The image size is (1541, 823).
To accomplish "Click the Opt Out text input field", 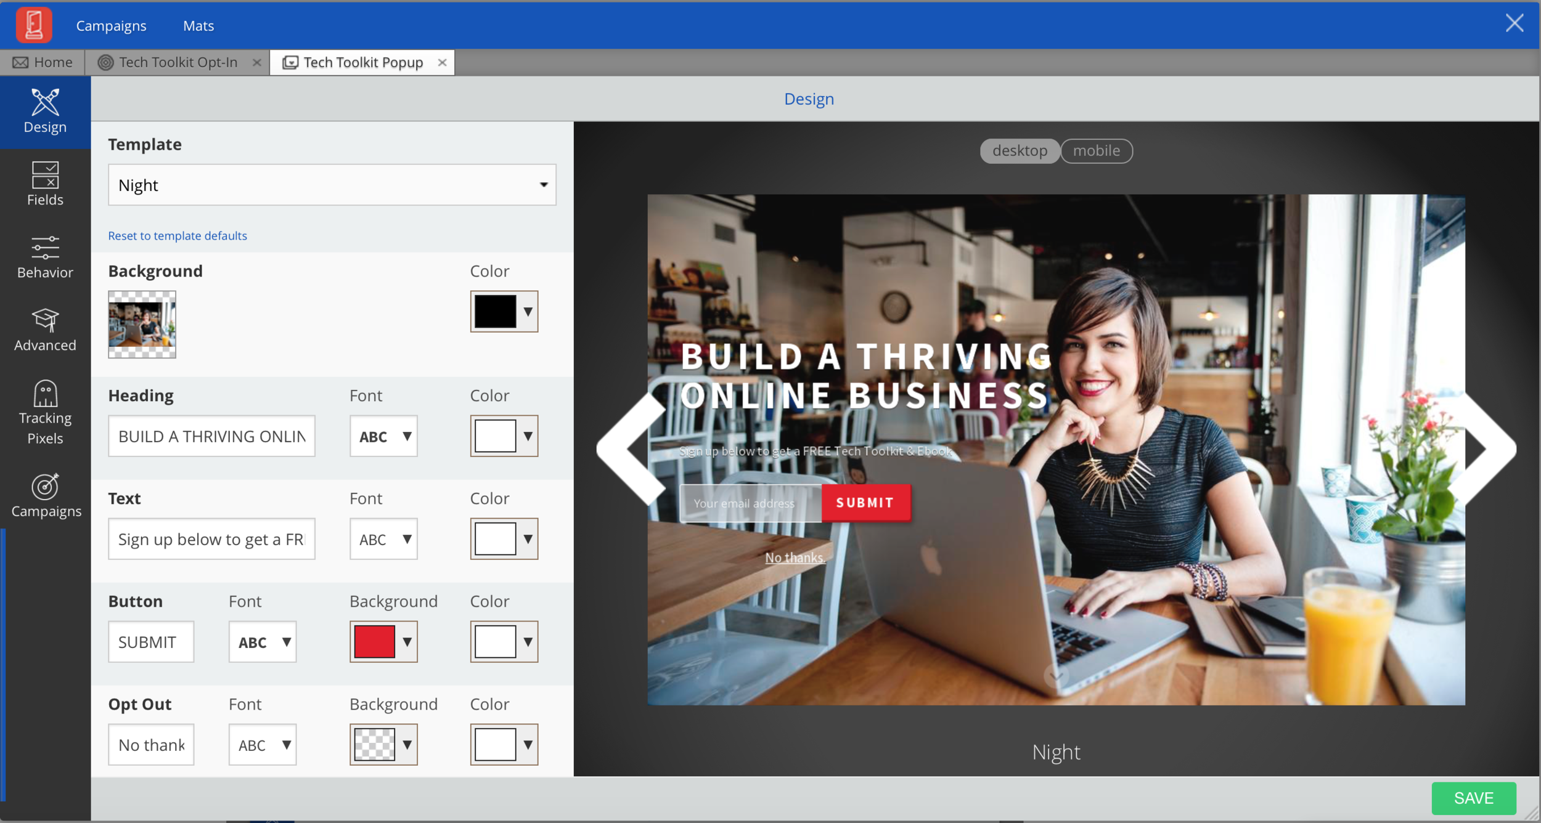I will [x=151, y=745].
